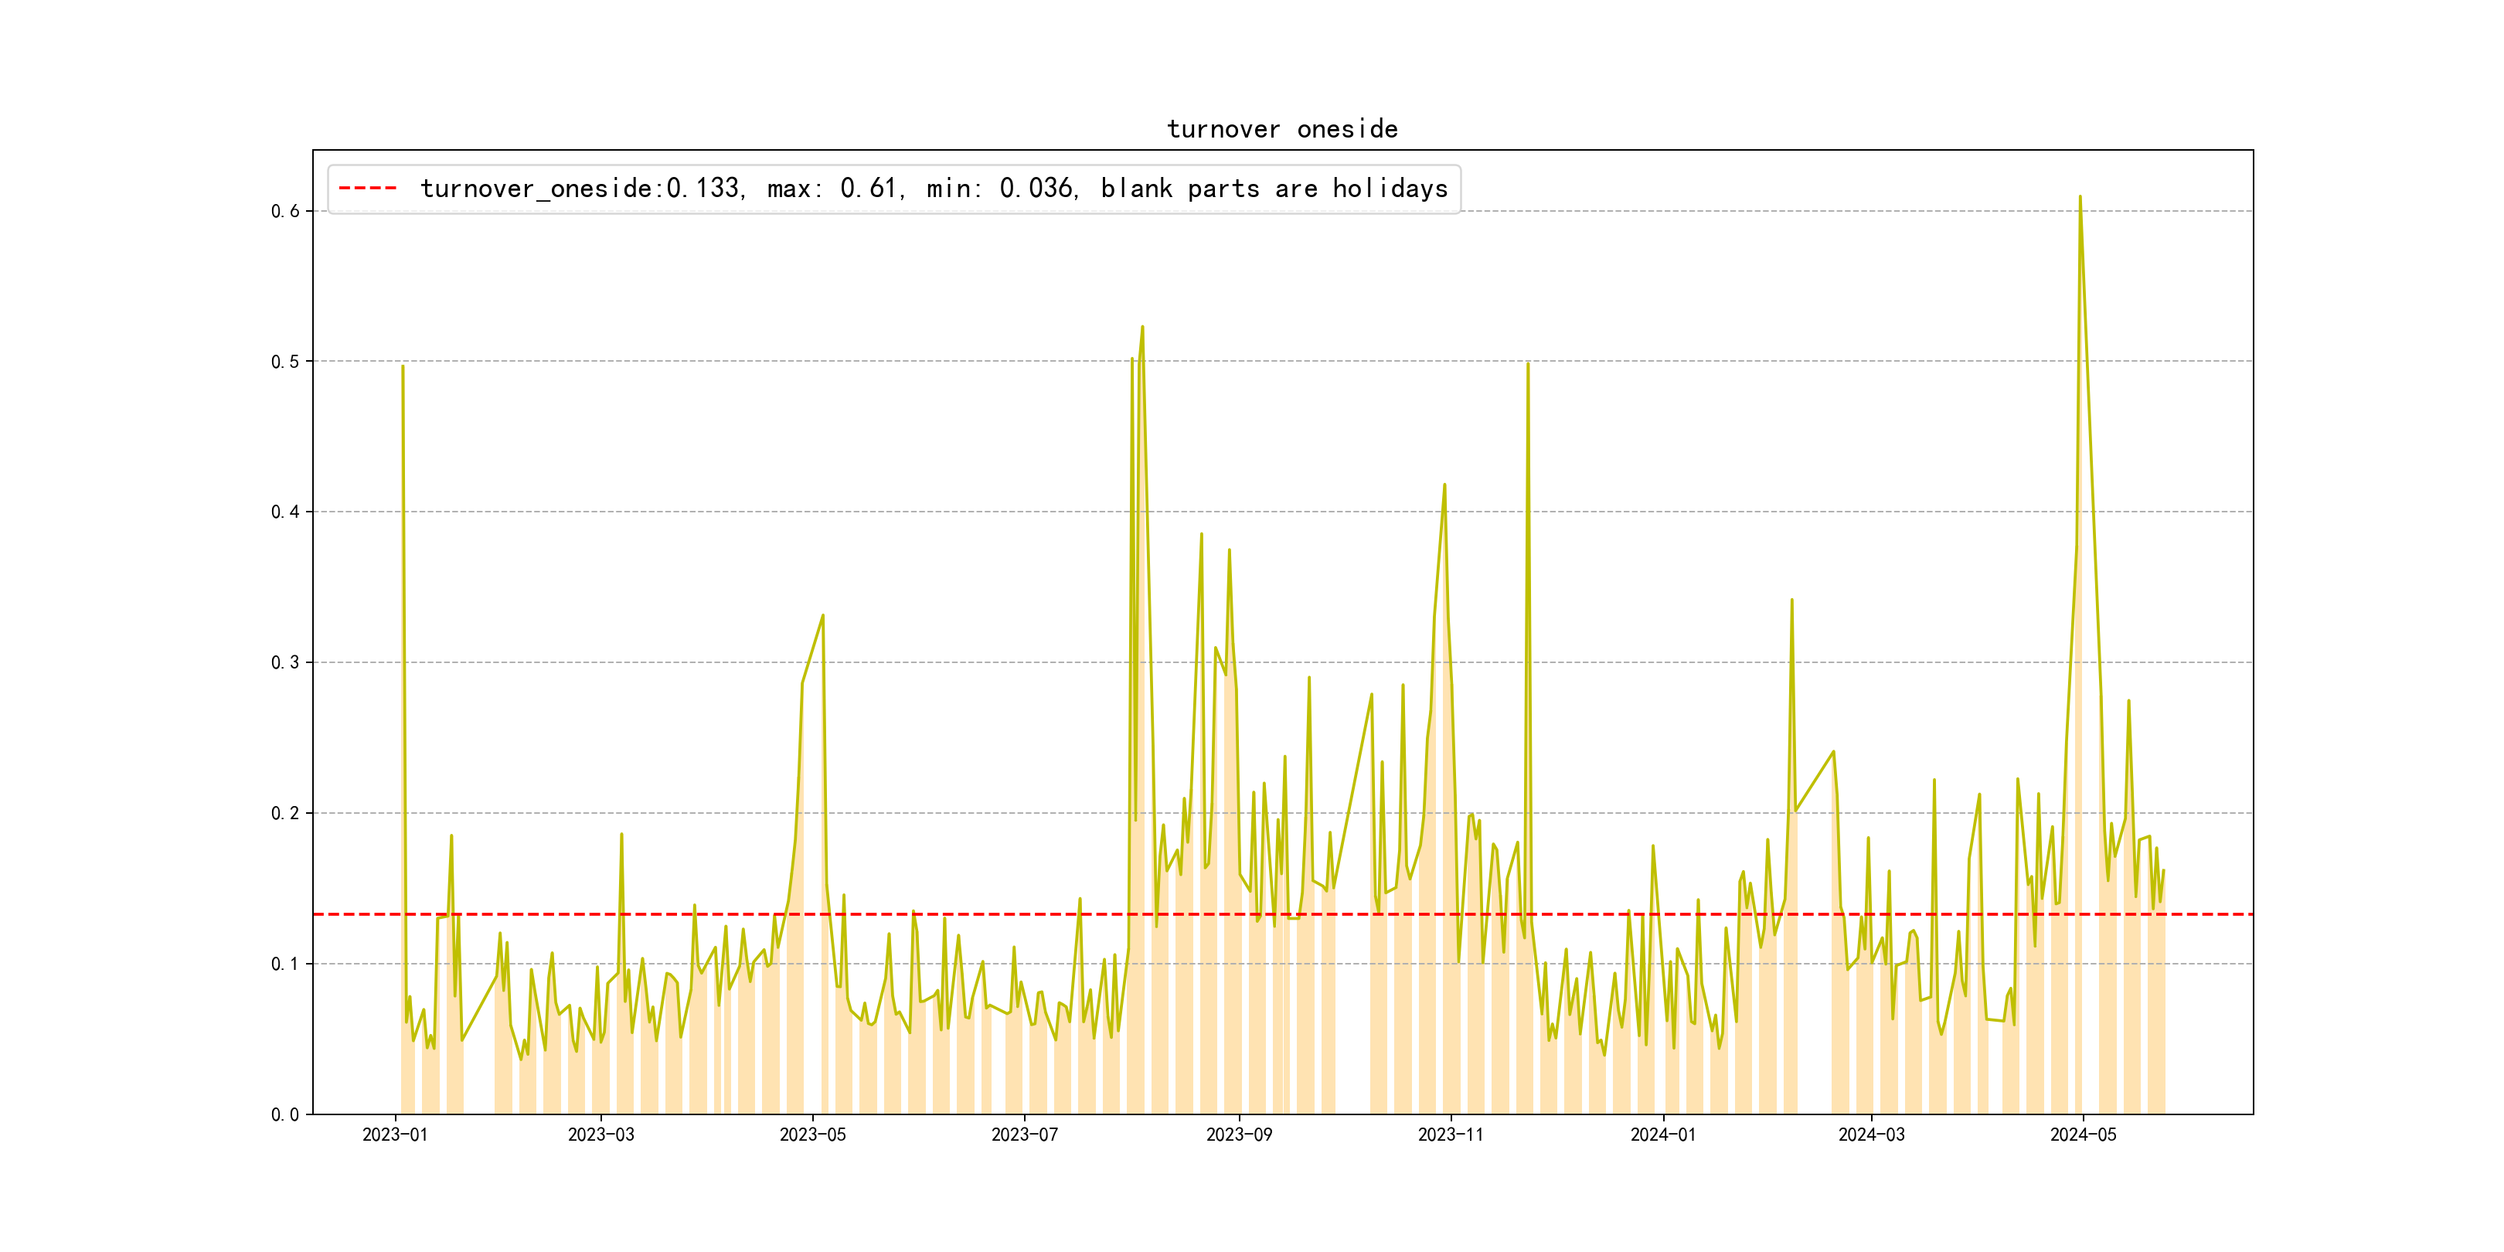The width and height of the screenshot is (2504, 1252).
Task: Click the 'blank parts are holidays' legend text
Action: click(1274, 189)
